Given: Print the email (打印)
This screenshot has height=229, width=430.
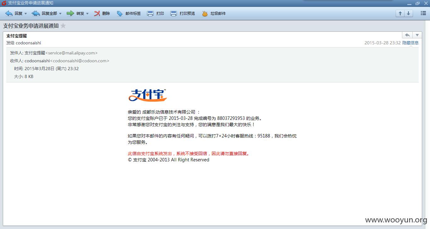Looking at the screenshot, I should click(x=156, y=14).
